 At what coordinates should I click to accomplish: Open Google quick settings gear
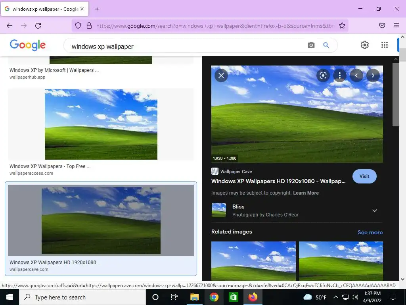(365, 45)
